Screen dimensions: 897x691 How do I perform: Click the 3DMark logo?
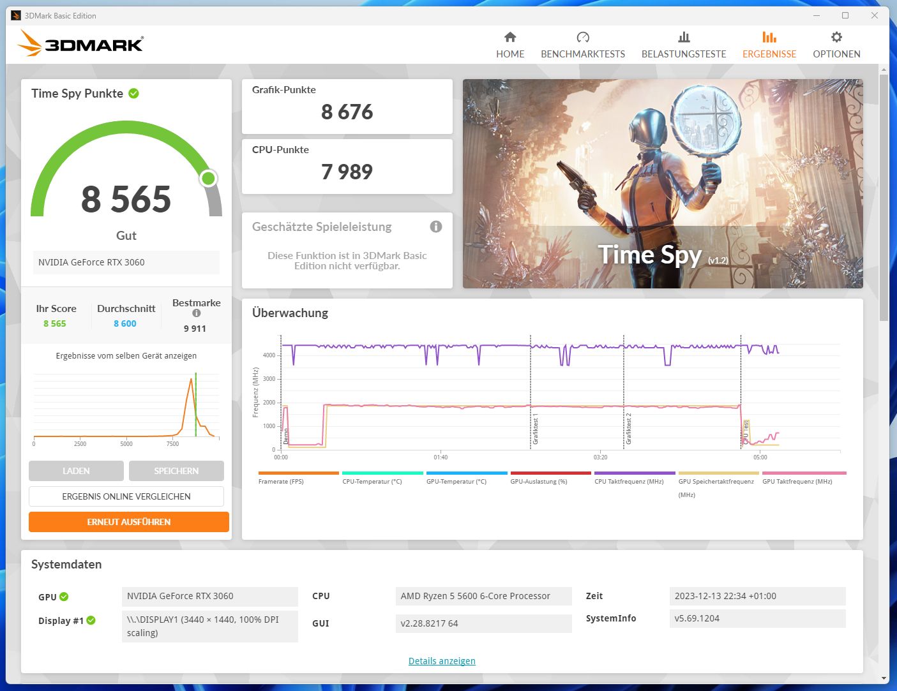click(x=80, y=43)
